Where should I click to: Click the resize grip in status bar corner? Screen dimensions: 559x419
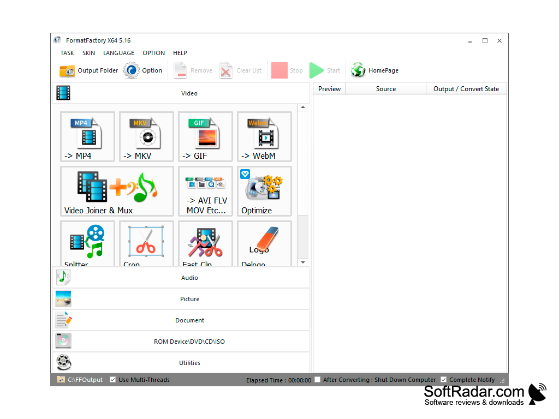coord(503,381)
